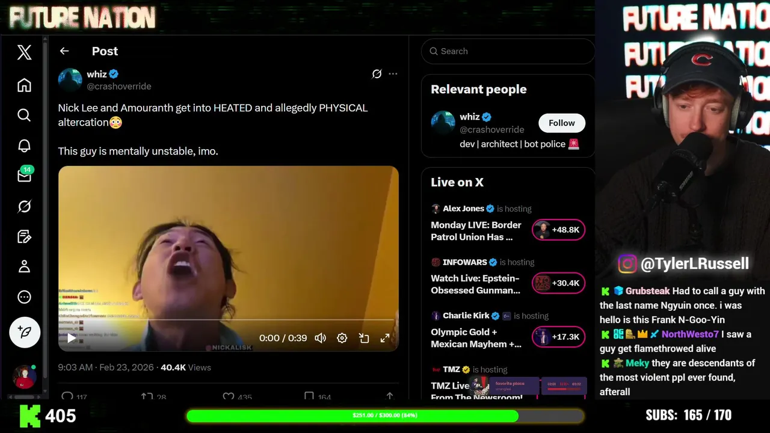Open the More circle menu in sidebar

point(24,297)
